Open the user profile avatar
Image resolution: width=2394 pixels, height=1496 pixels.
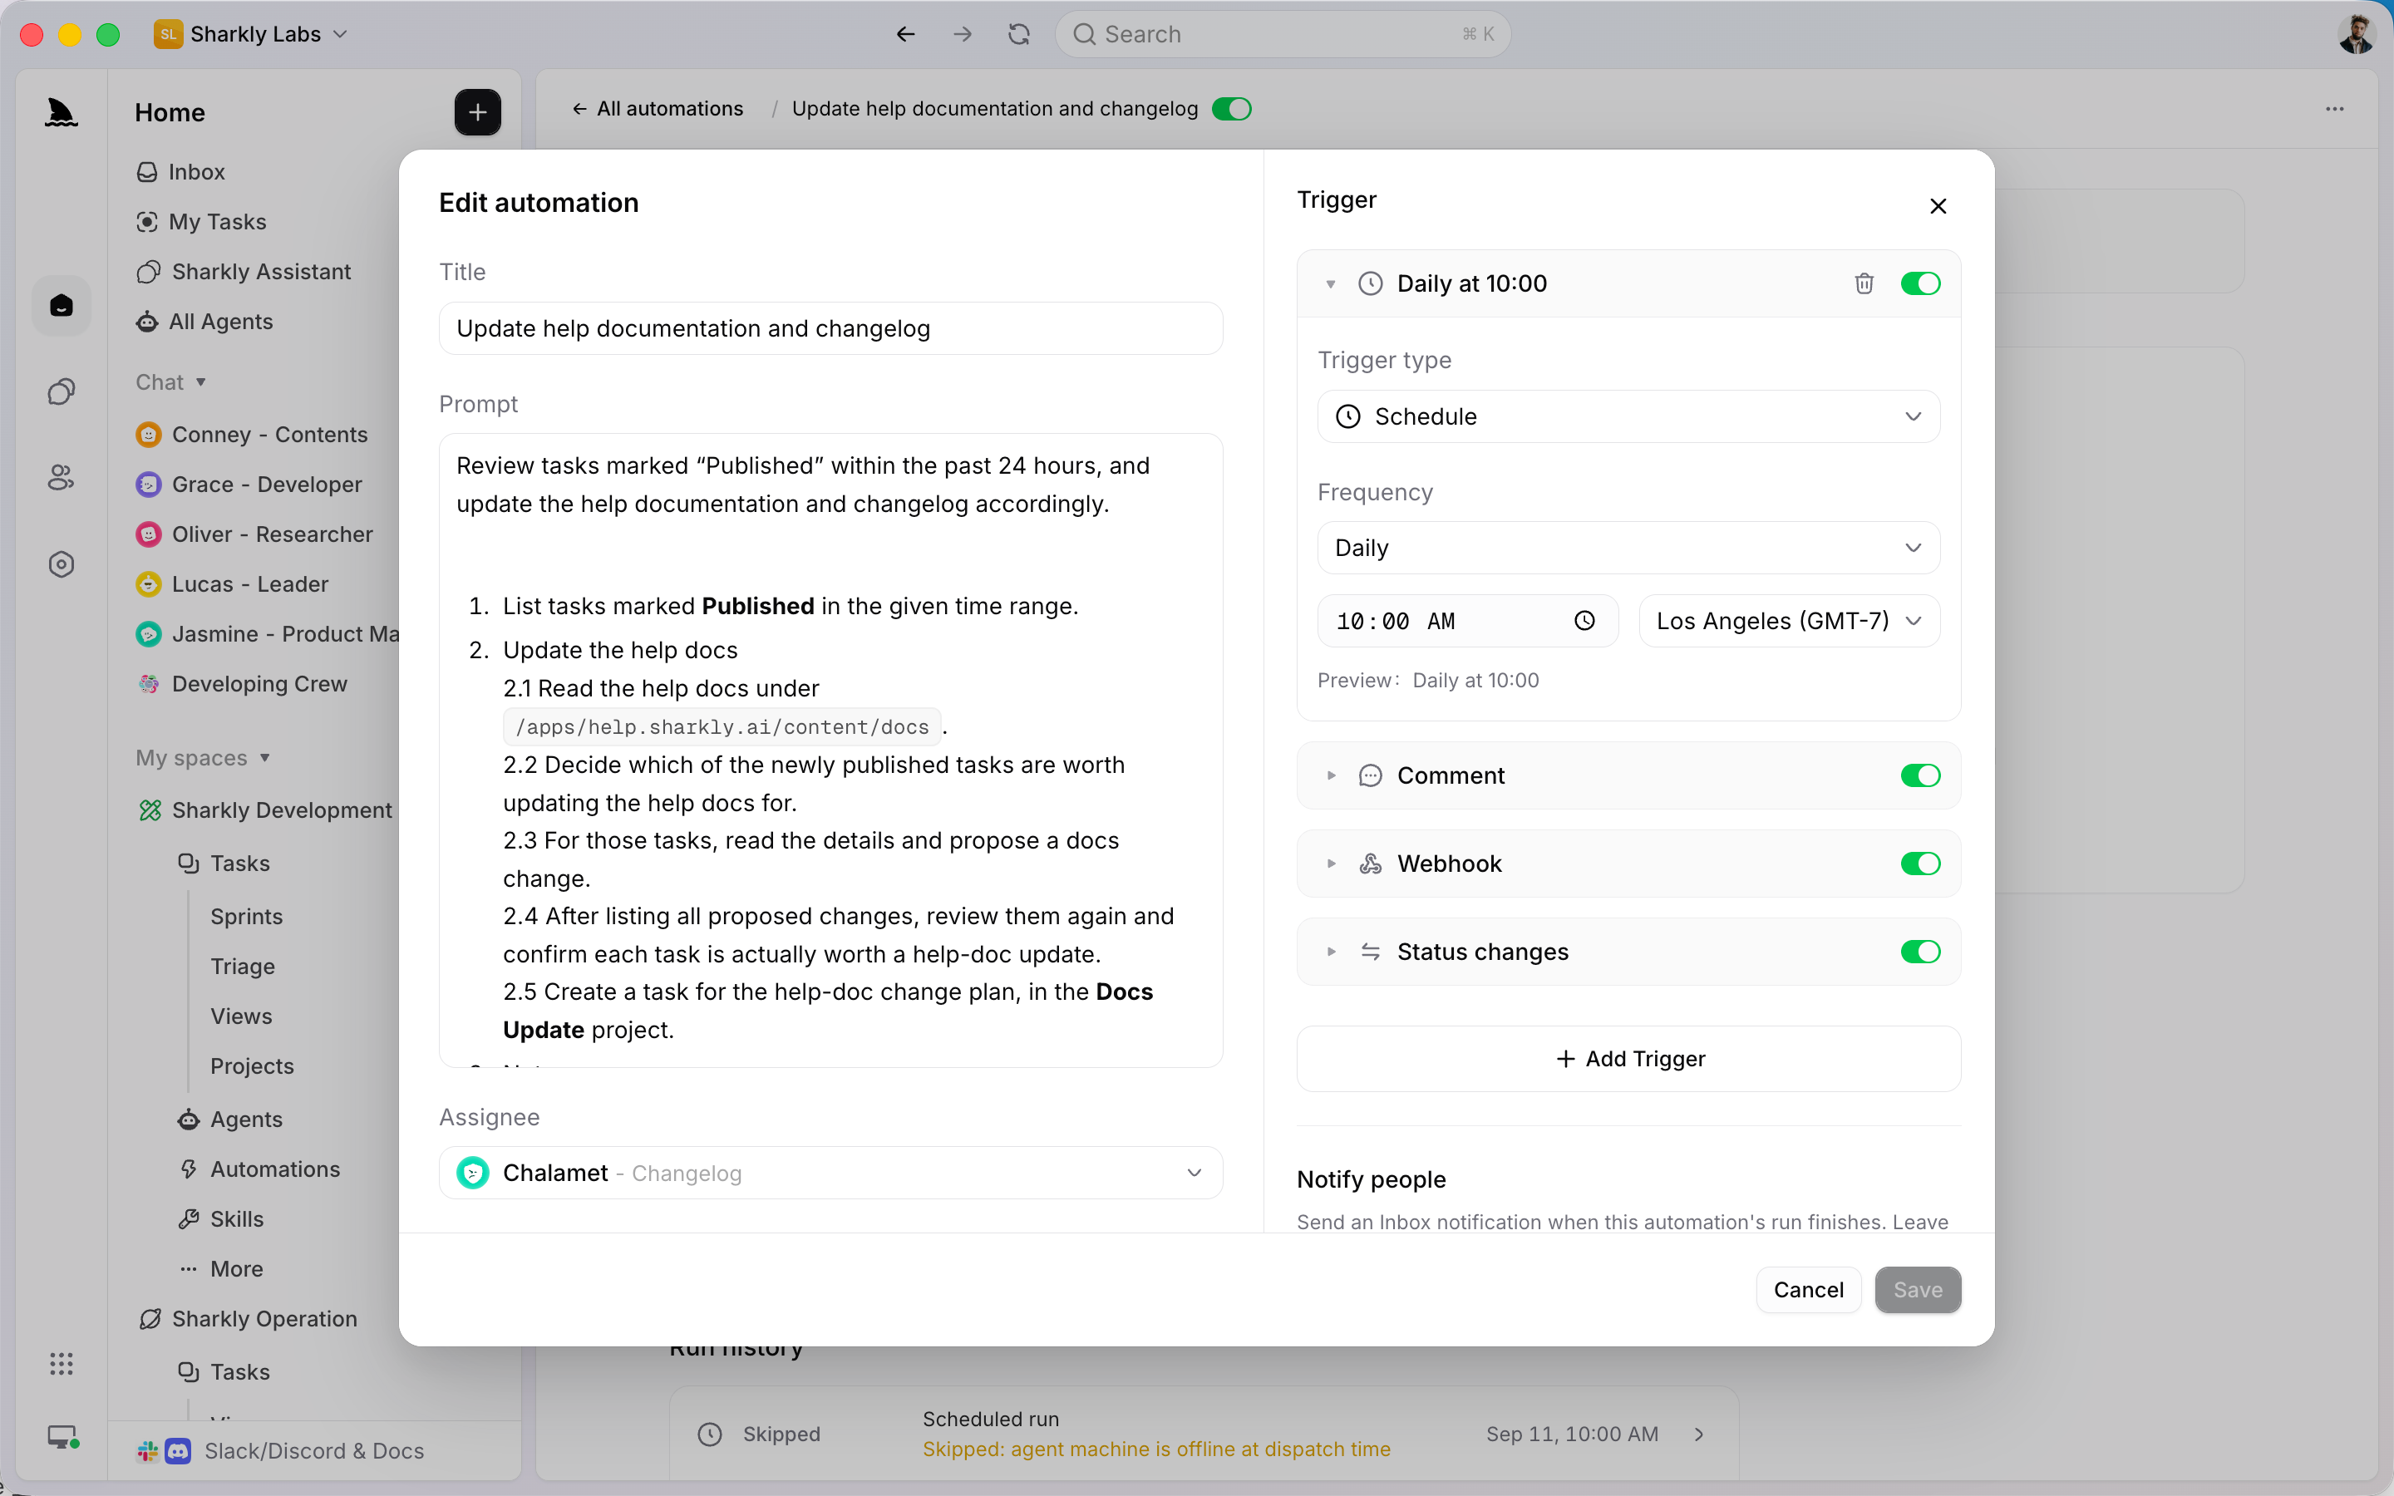coord(2357,33)
